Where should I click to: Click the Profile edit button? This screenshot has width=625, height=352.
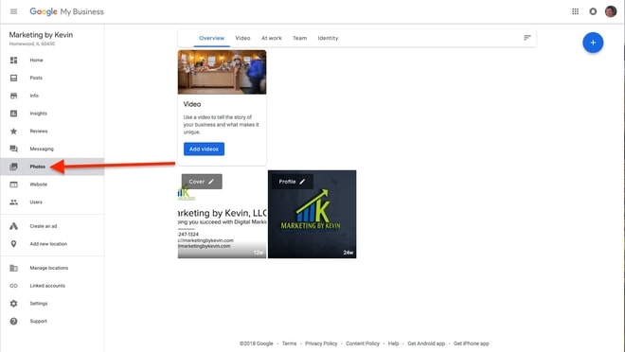293,182
